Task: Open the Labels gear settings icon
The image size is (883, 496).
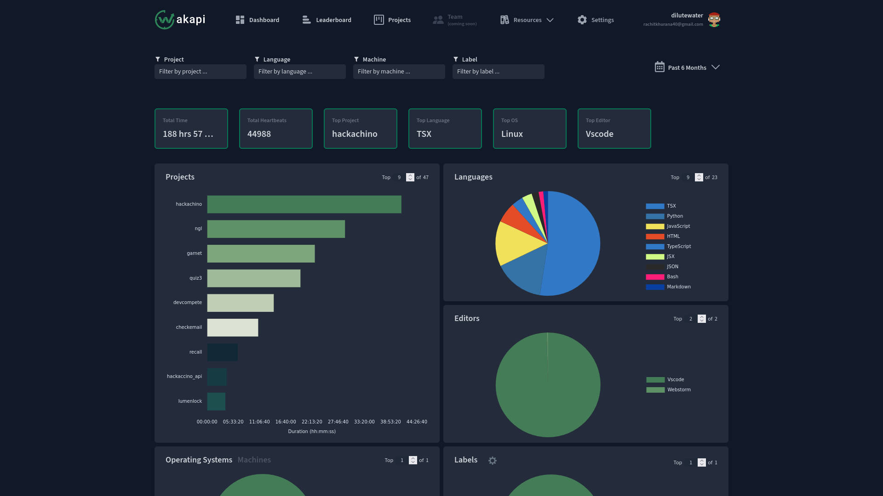Action: click(x=493, y=461)
